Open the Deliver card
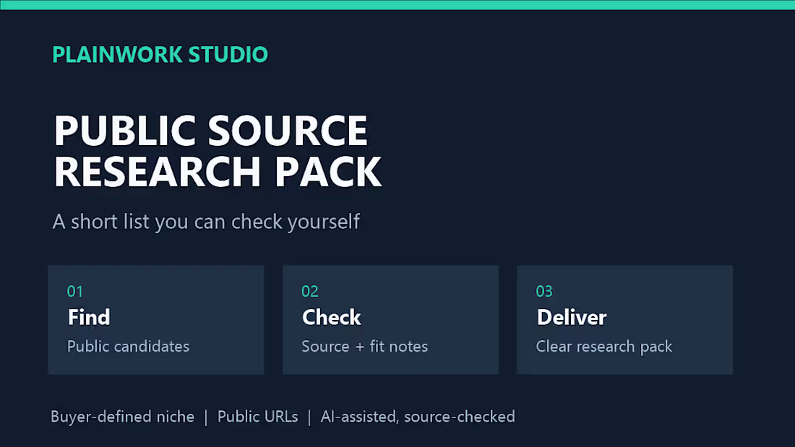795x447 pixels. (x=624, y=320)
